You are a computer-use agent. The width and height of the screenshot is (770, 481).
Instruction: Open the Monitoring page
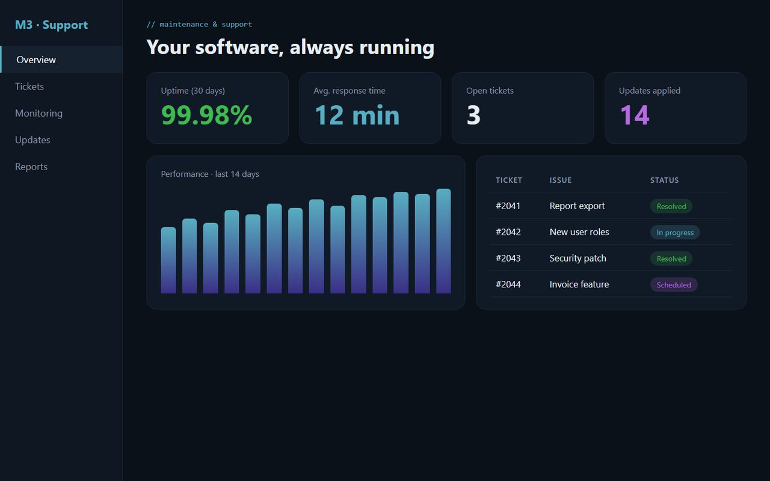pyautogui.click(x=61, y=113)
